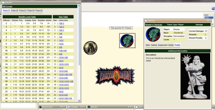Switch to the Main tab in statsheet
The height and width of the screenshot is (110, 215).
click(x=148, y=45)
